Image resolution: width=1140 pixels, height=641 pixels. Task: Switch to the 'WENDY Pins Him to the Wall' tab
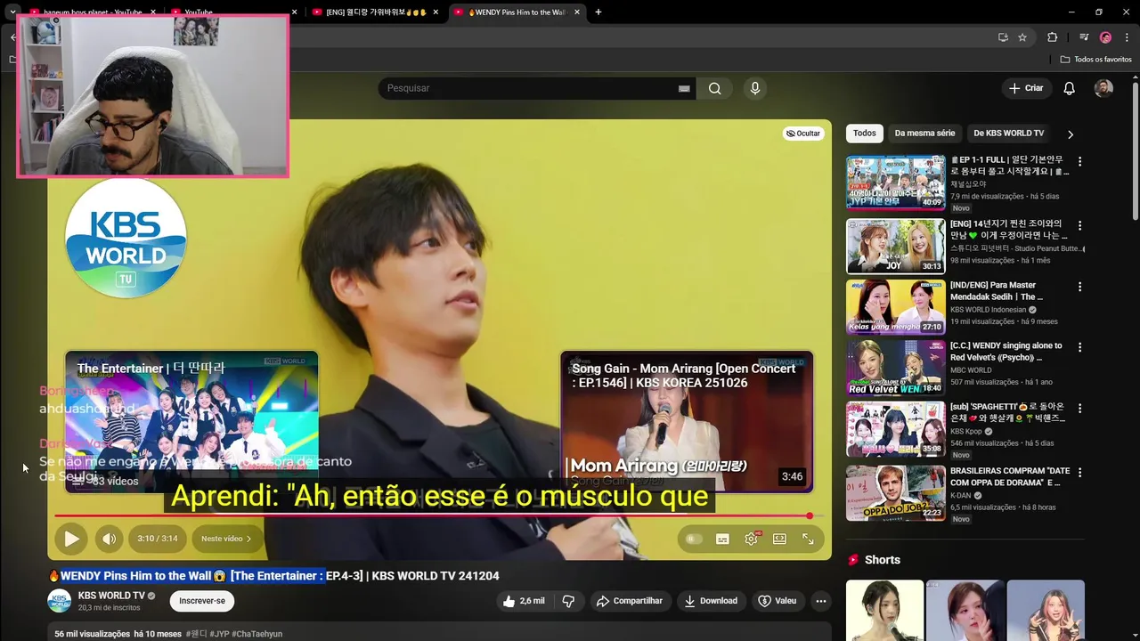click(x=517, y=12)
